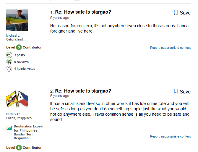Open the kegler747 username link
Viewport: 198px width, 152px height.
pyautogui.click(x=13, y=114)
